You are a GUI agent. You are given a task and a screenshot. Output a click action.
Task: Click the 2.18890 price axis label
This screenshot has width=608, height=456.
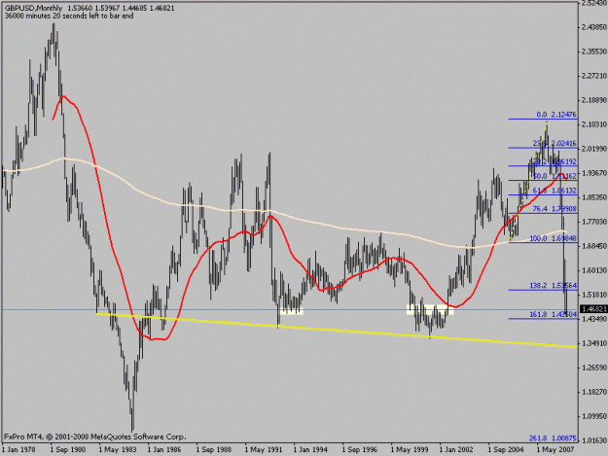(594, 100)
